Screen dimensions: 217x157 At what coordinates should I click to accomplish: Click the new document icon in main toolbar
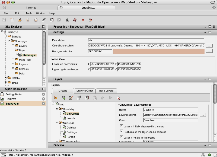pos(12,20)
